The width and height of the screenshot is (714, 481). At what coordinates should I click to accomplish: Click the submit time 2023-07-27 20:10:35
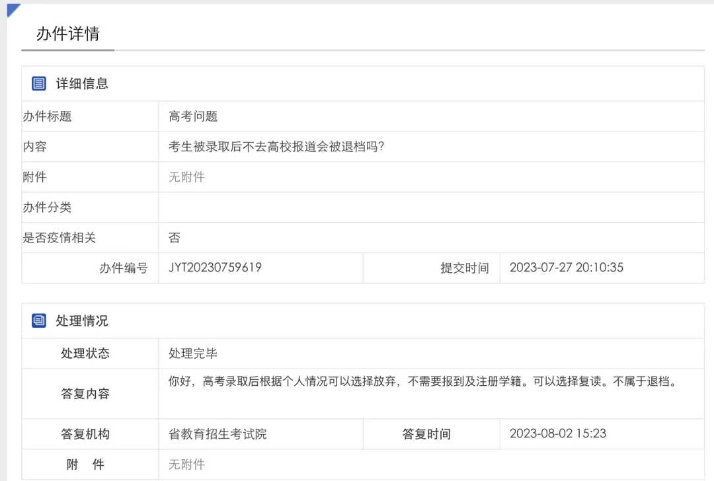coord(567,268)
